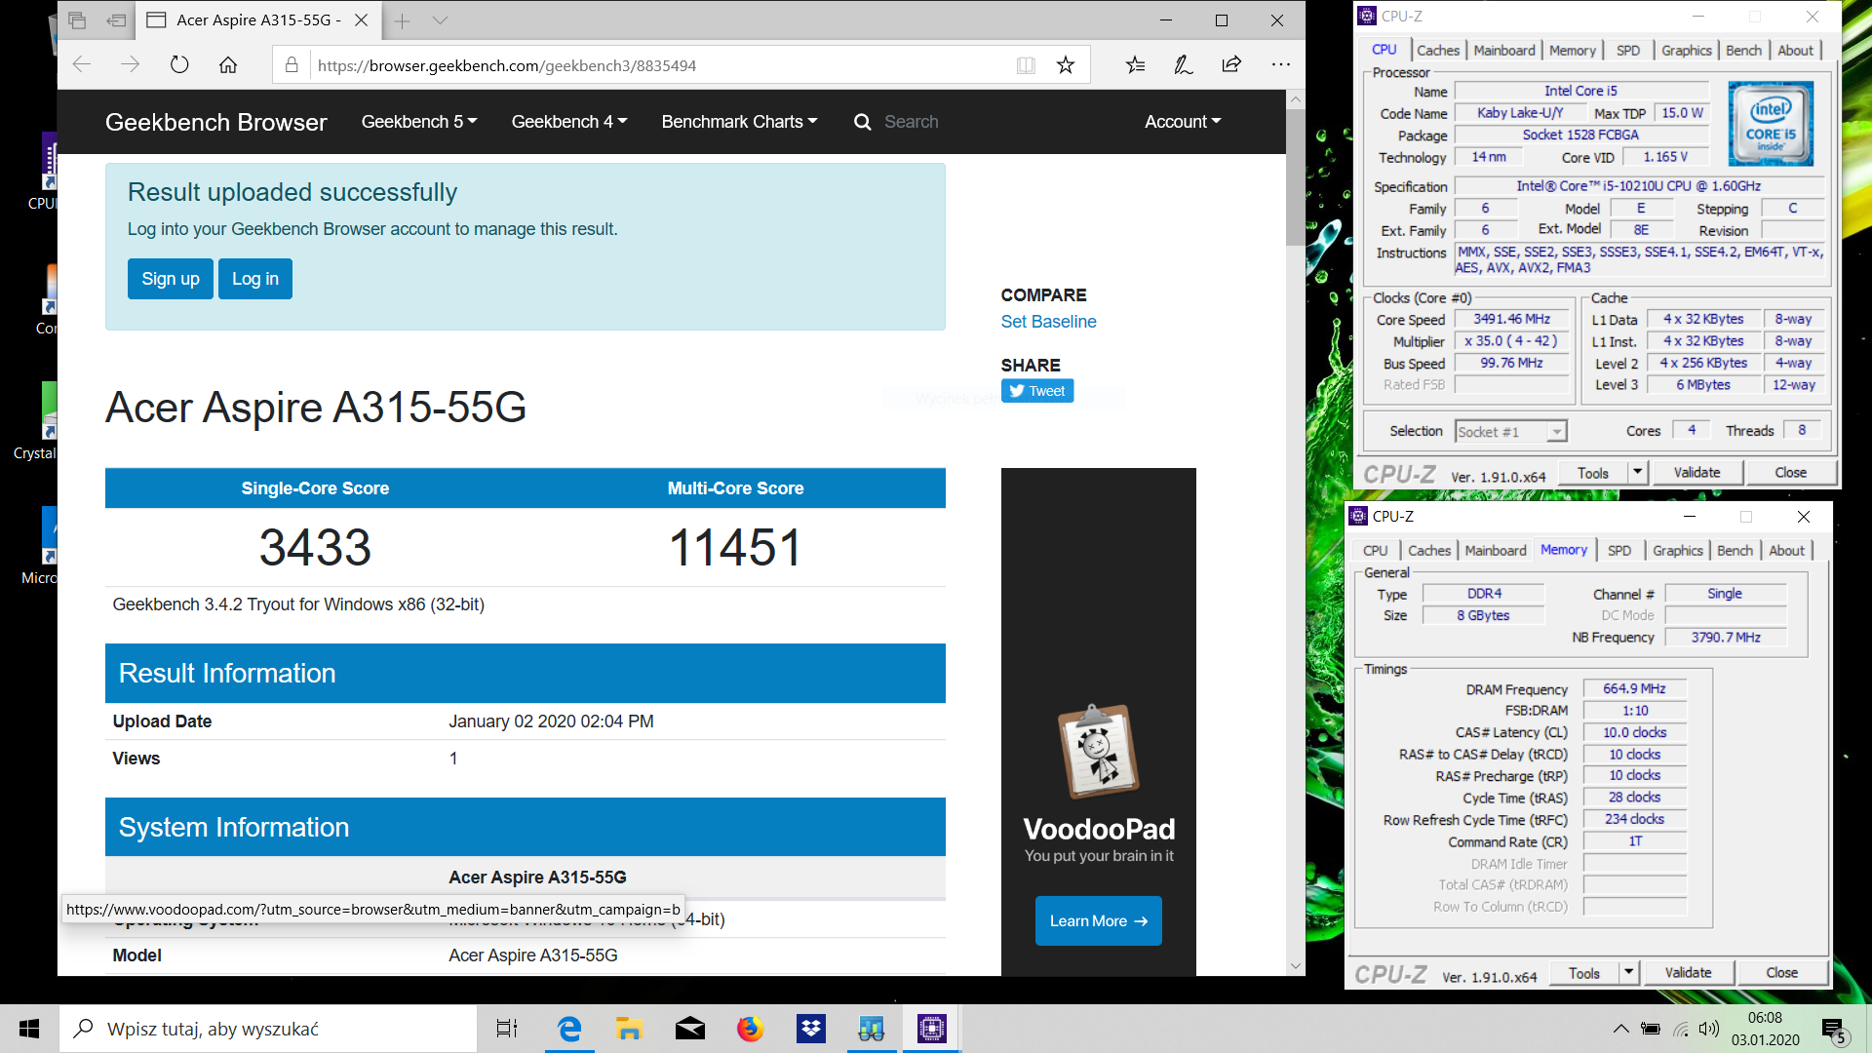Select SPD tab in bottom CPU-Z
1872x1053 pixels.
pyautogui.click(x=1619, y=551)
